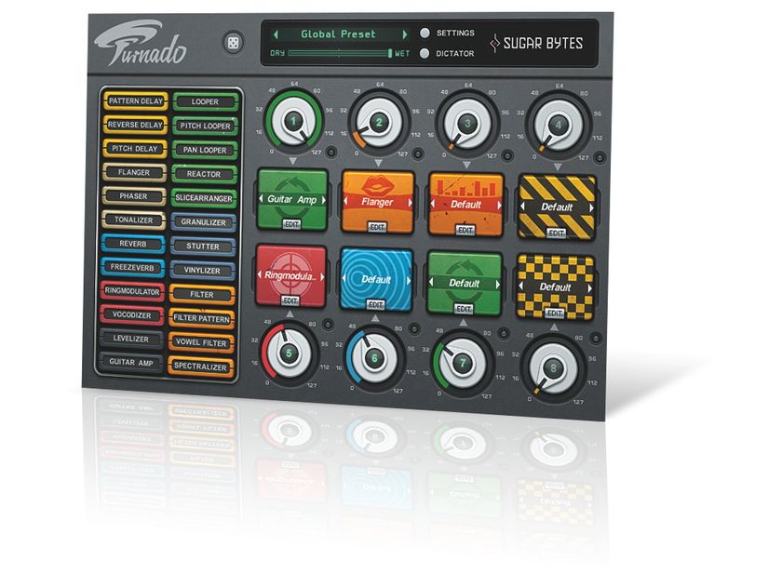Image resolution: width=782 pixels, height=587 pixels.
Task: Click the dice randomizer icon
Action: tap(235, 41)
